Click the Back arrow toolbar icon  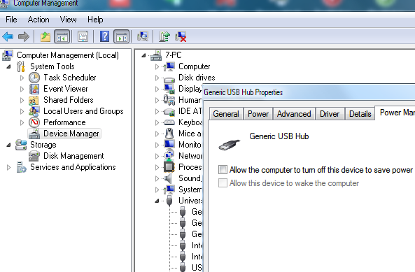[x=8, y=36]
